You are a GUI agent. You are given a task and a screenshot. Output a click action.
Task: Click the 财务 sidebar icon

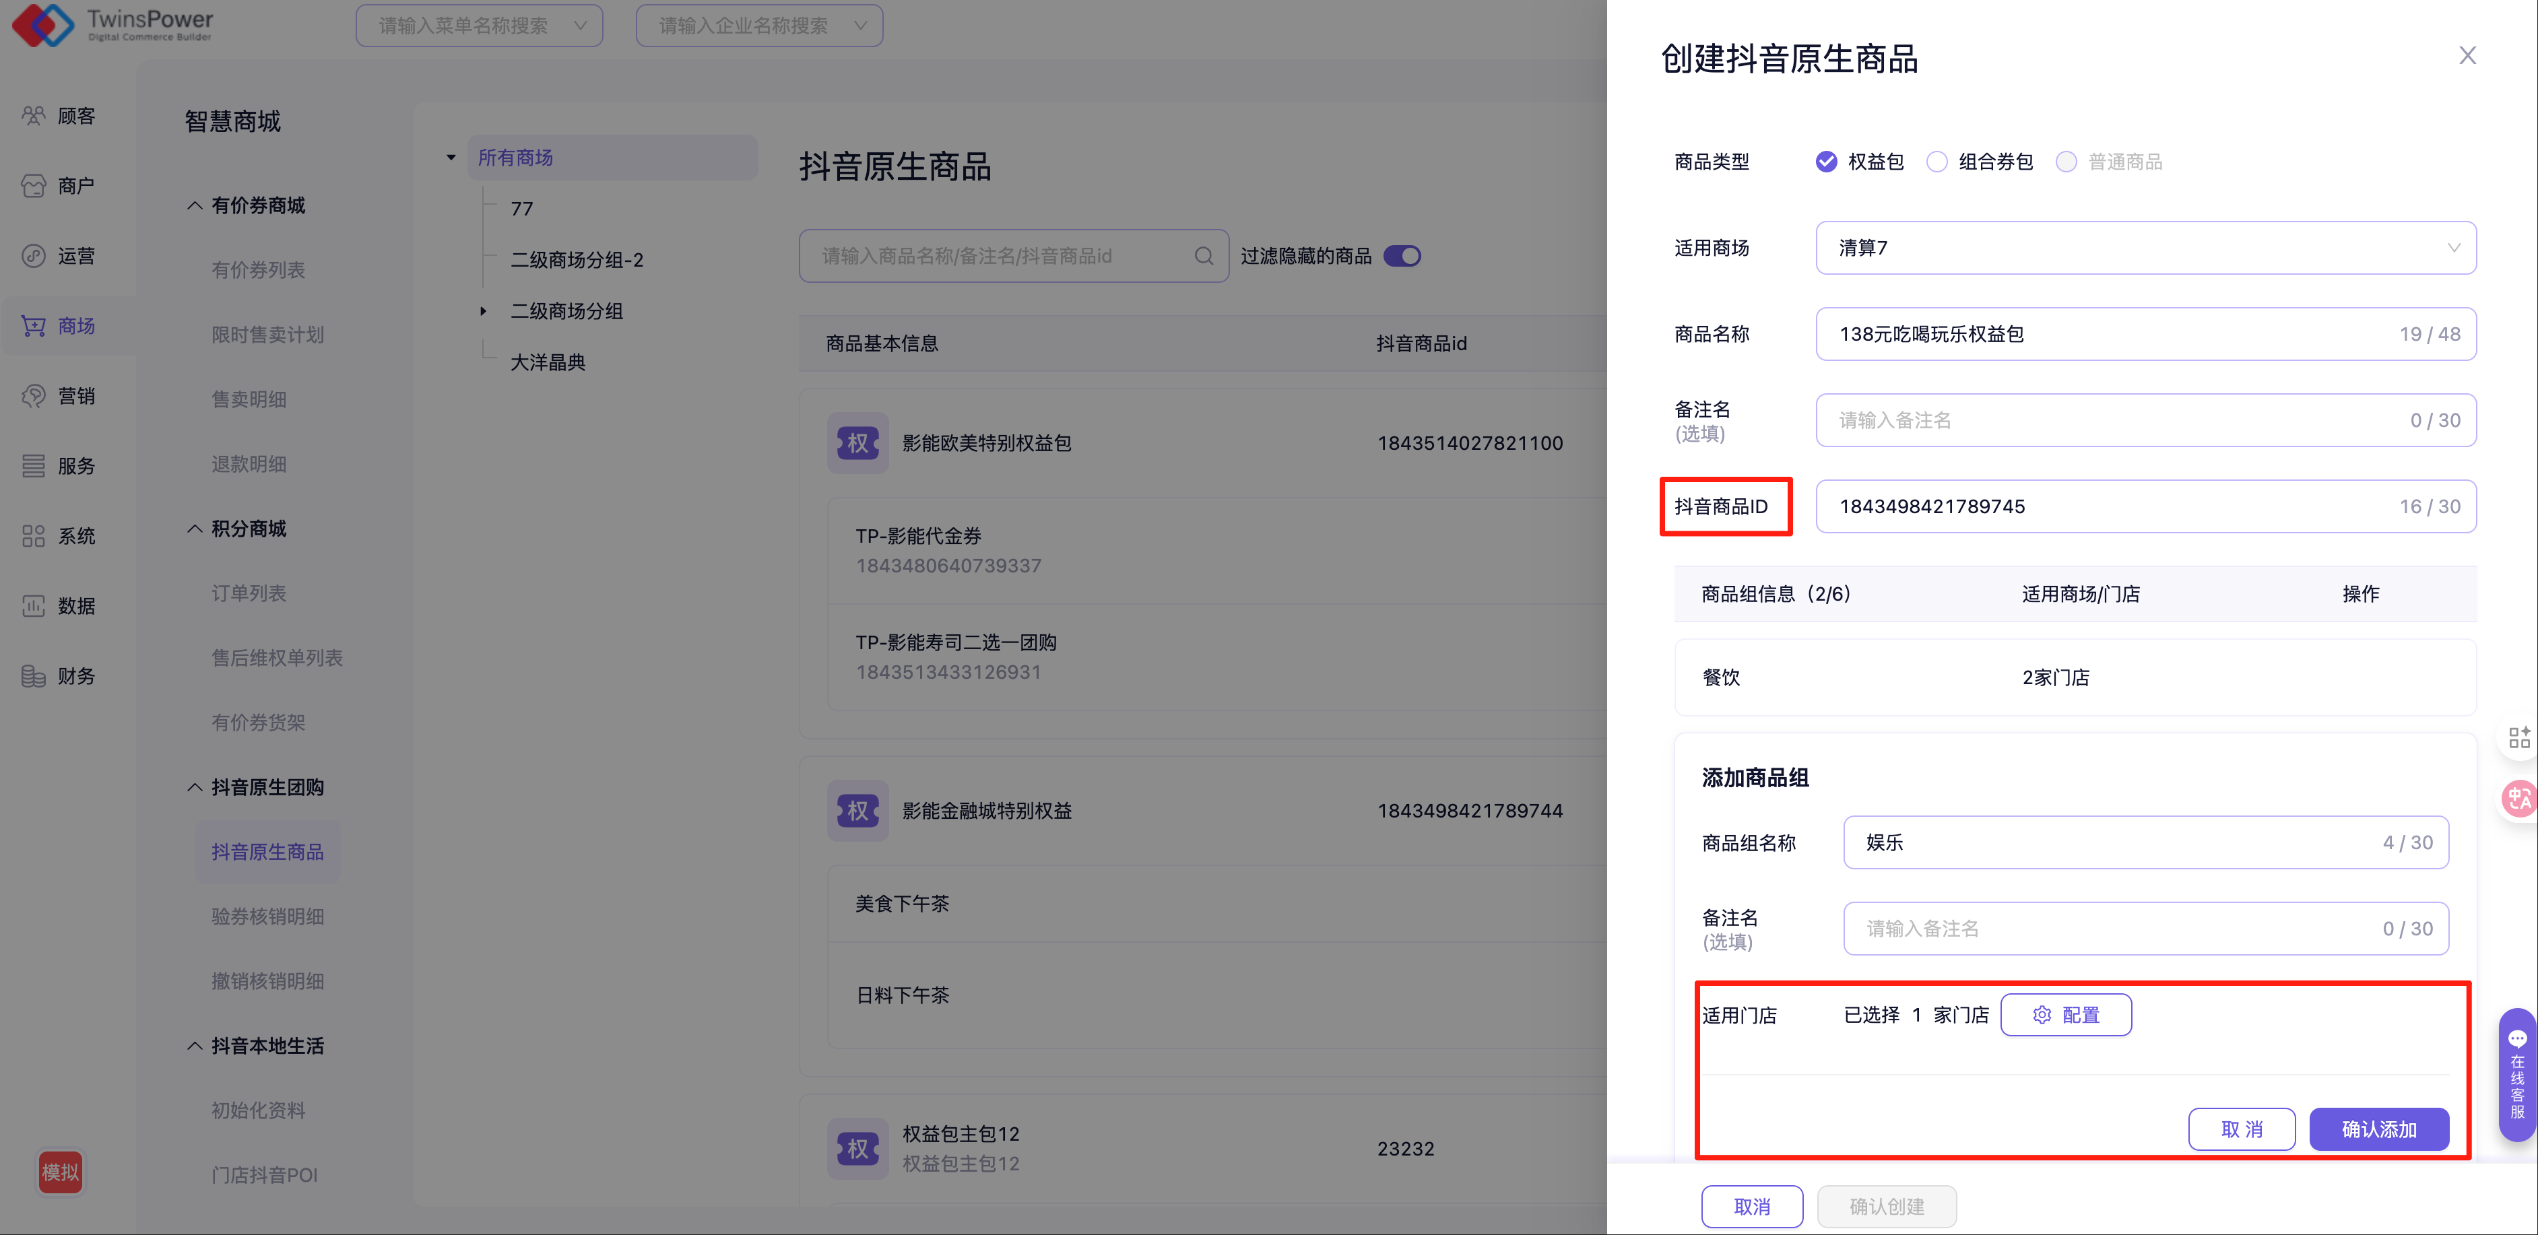[34, 675]
